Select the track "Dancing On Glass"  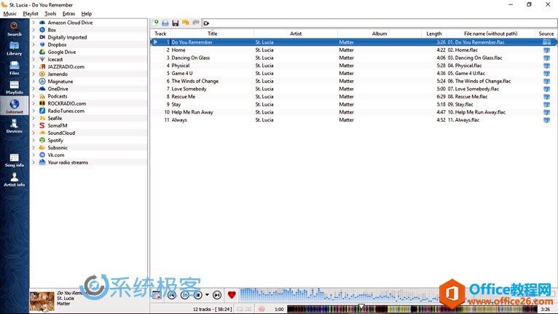191,58
